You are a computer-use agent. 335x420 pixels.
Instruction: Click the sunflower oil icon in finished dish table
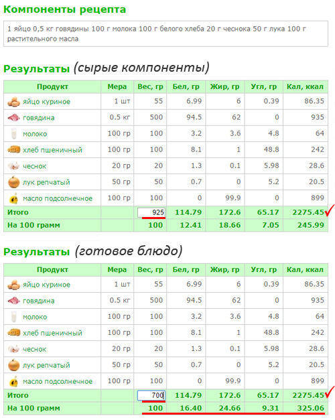[x=13, y=381]
